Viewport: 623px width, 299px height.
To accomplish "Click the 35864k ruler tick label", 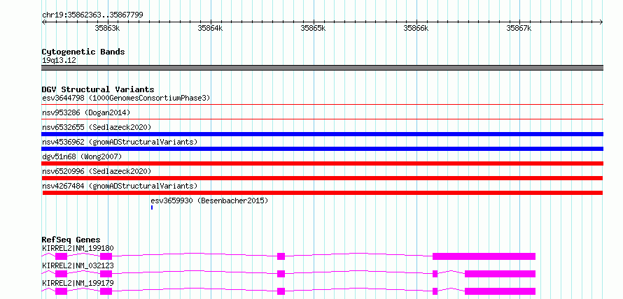I will [210, 28].
